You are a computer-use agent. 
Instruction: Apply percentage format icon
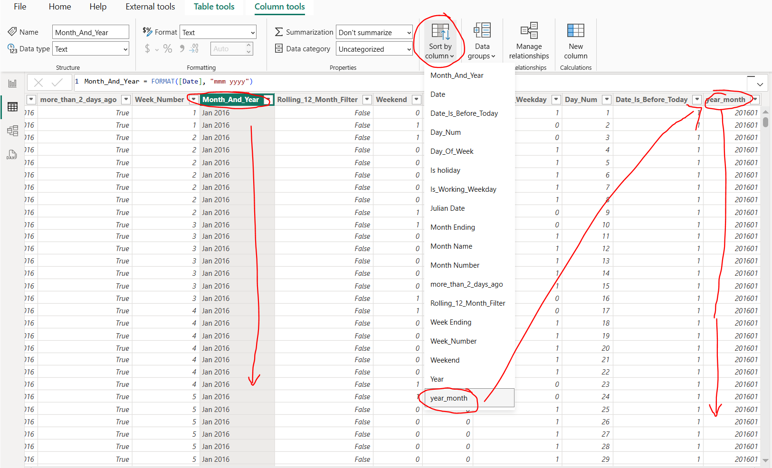168,48
